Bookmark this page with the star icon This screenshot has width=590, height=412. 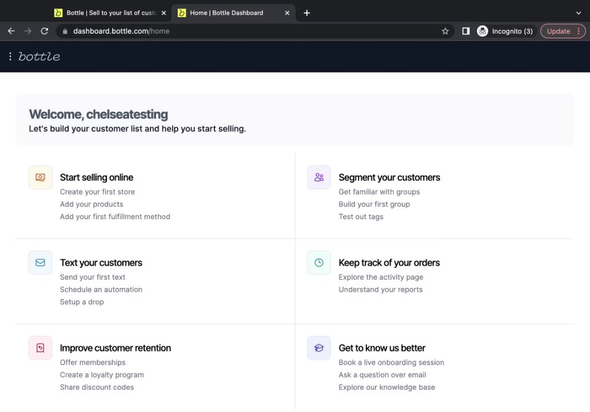(445, 31)
